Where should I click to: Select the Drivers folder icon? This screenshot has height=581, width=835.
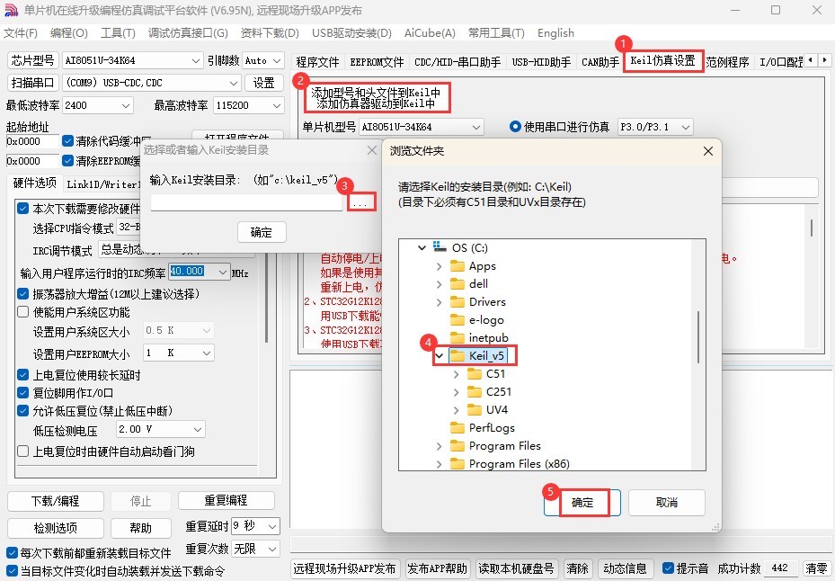[x=457, y=301]
